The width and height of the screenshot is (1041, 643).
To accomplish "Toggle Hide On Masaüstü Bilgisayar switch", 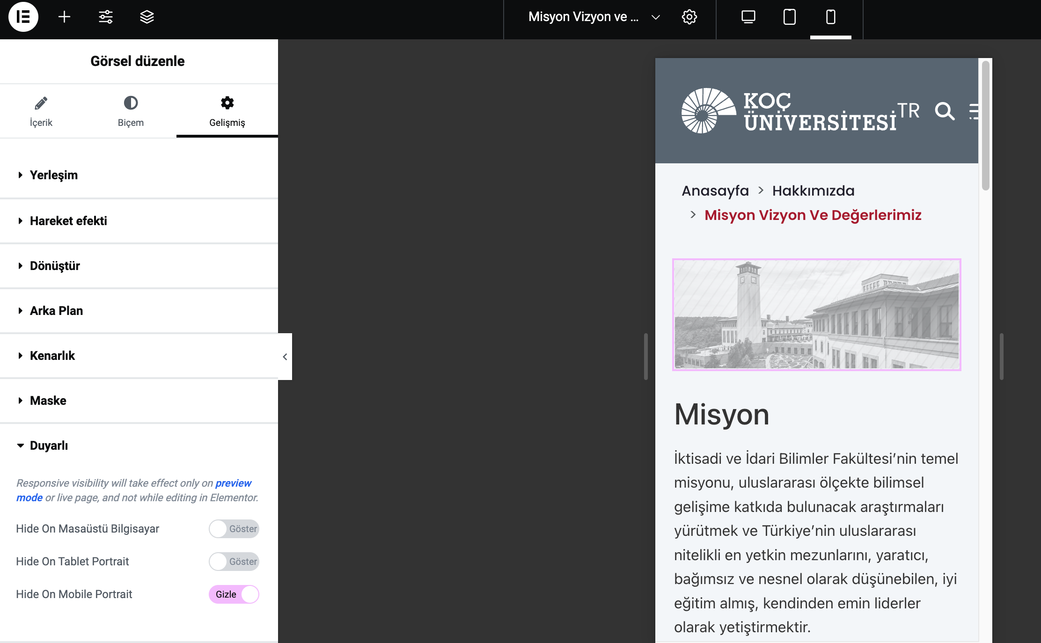I will (x=234, y=529).
